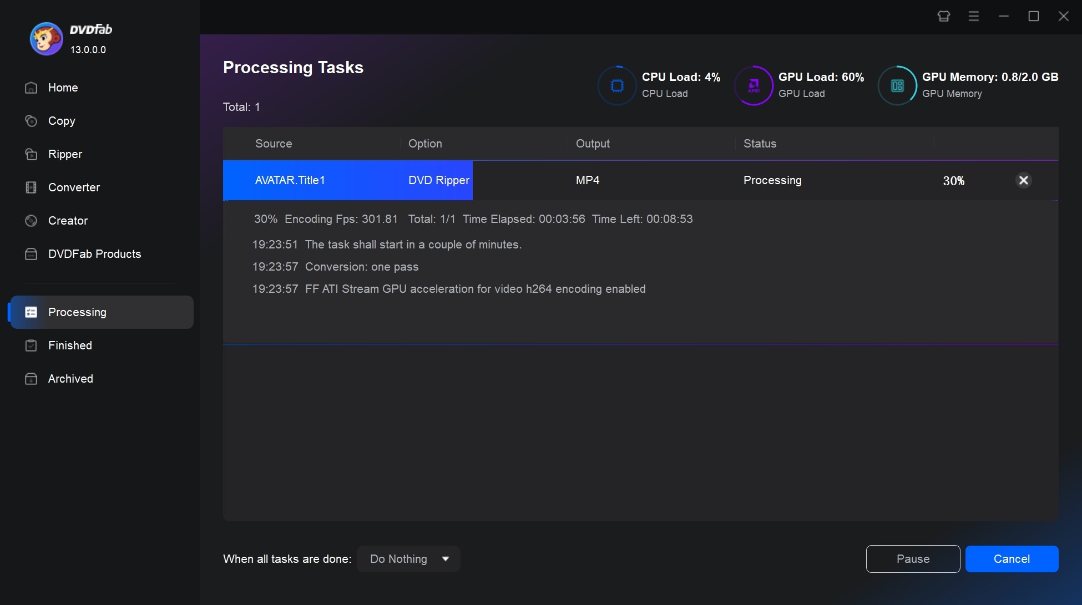The width and height of the screenshot is (1082, 605).
Task: Open the Ripper module icon
Action: point(30,154)
